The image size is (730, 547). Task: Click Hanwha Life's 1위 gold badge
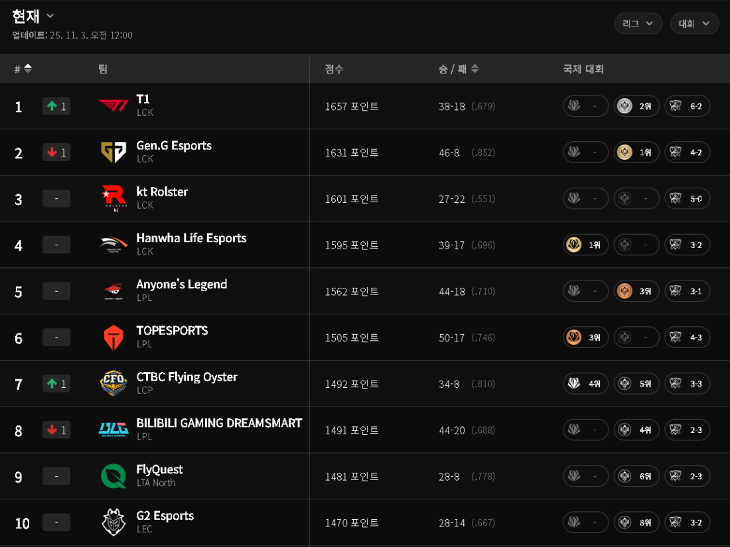click(585, 245)
